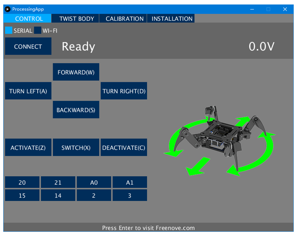299x235 pixels.
Task: Click the DEACTIVATE(C) button
Action: (124, 147)
